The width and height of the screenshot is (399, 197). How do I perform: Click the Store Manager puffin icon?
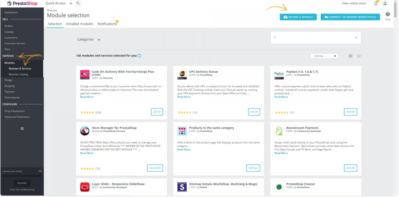click(x=85, y=131)
